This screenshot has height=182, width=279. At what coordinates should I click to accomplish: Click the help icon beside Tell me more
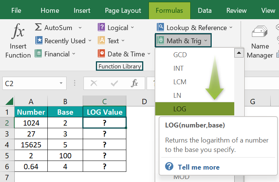tap(169, 167)
